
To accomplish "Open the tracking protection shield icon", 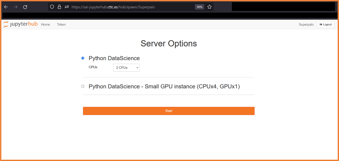I will point(52,7).
